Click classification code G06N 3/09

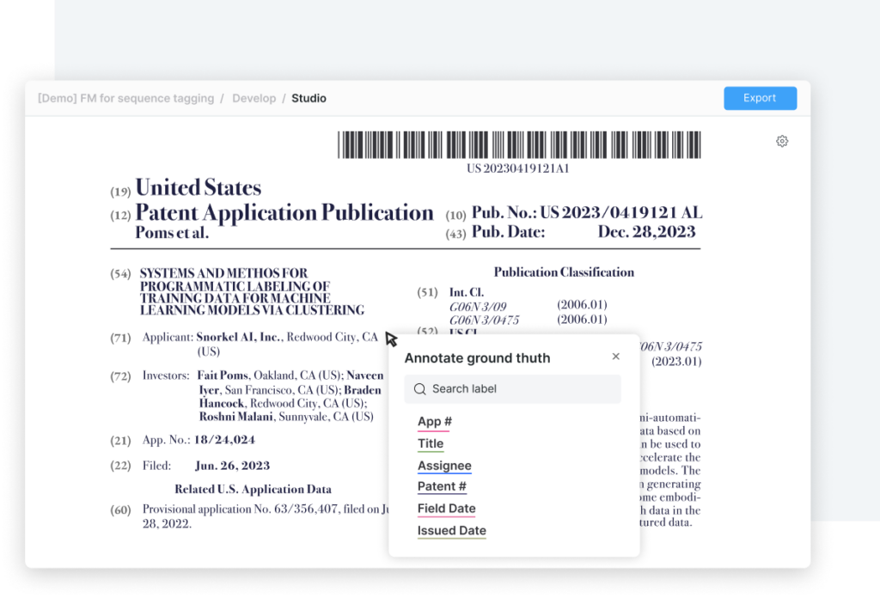pyautogui.click(x=478, y=307)
